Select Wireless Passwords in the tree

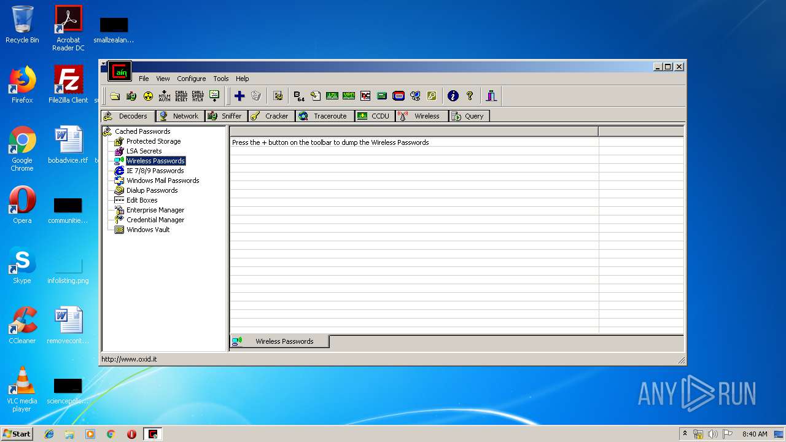coord(155,161)
